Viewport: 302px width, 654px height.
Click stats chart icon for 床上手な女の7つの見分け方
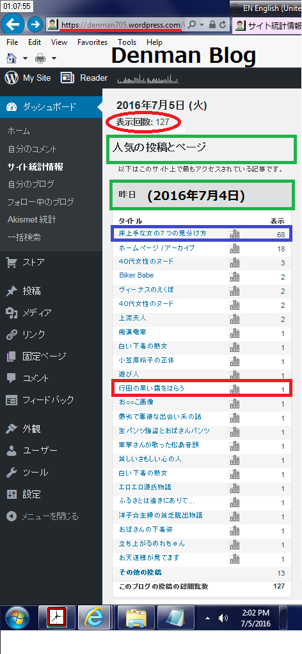(235, 234)
